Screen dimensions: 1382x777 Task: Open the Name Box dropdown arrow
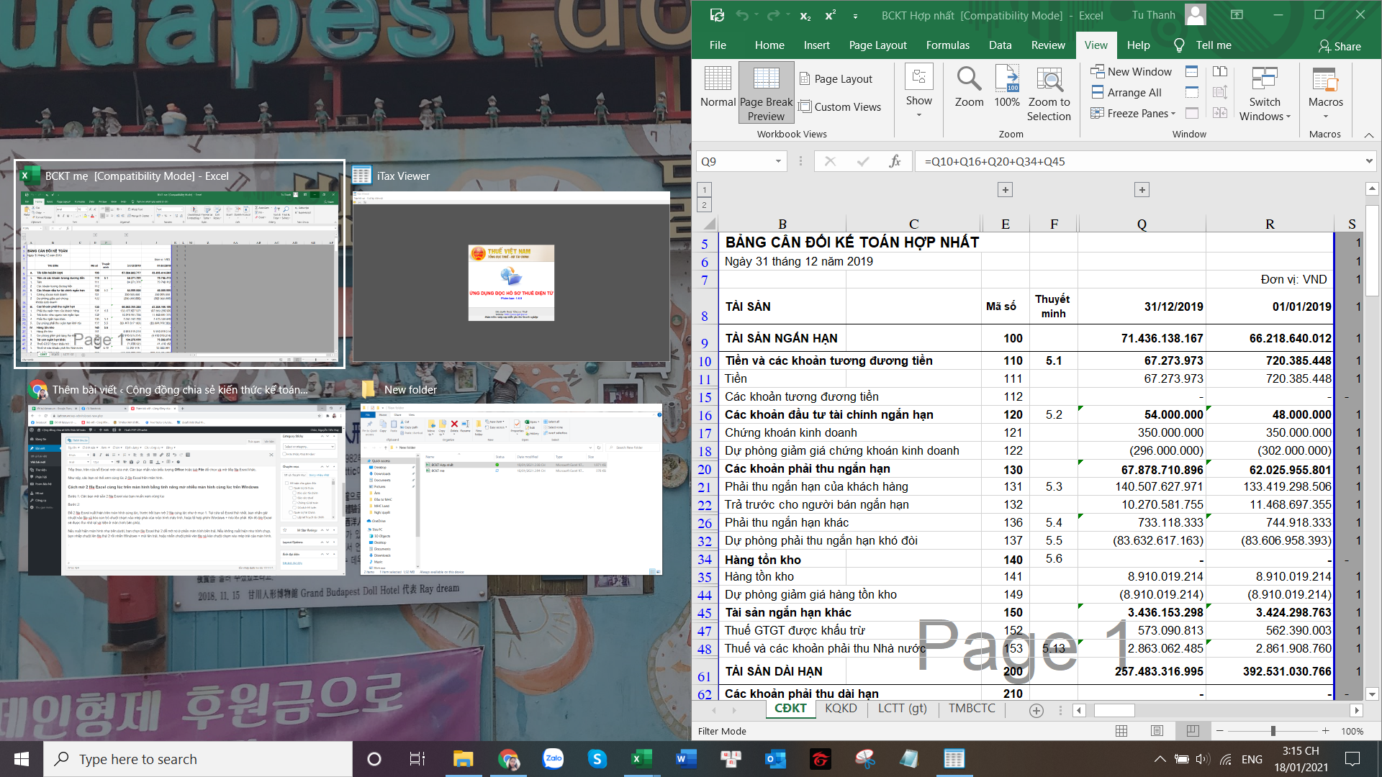(x=778, y=161)
